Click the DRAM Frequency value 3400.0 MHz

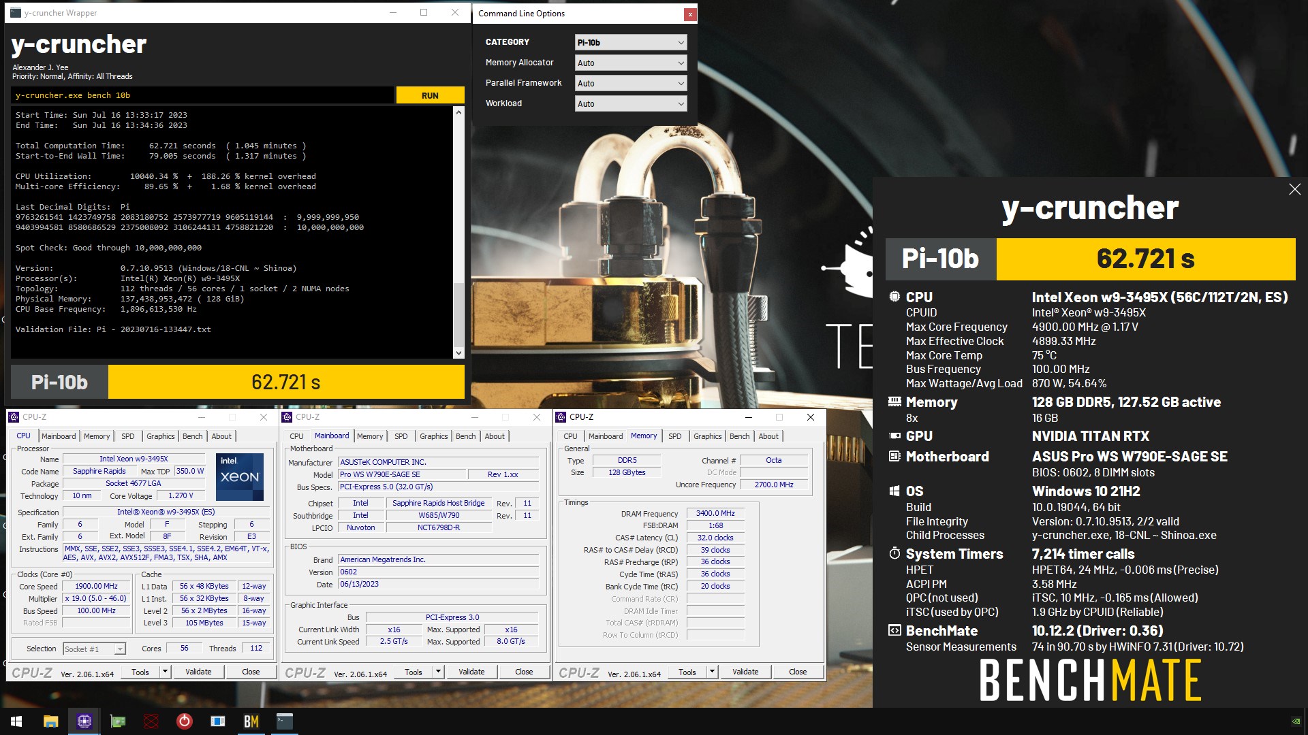pyautogui.click(x=715, y=513)
